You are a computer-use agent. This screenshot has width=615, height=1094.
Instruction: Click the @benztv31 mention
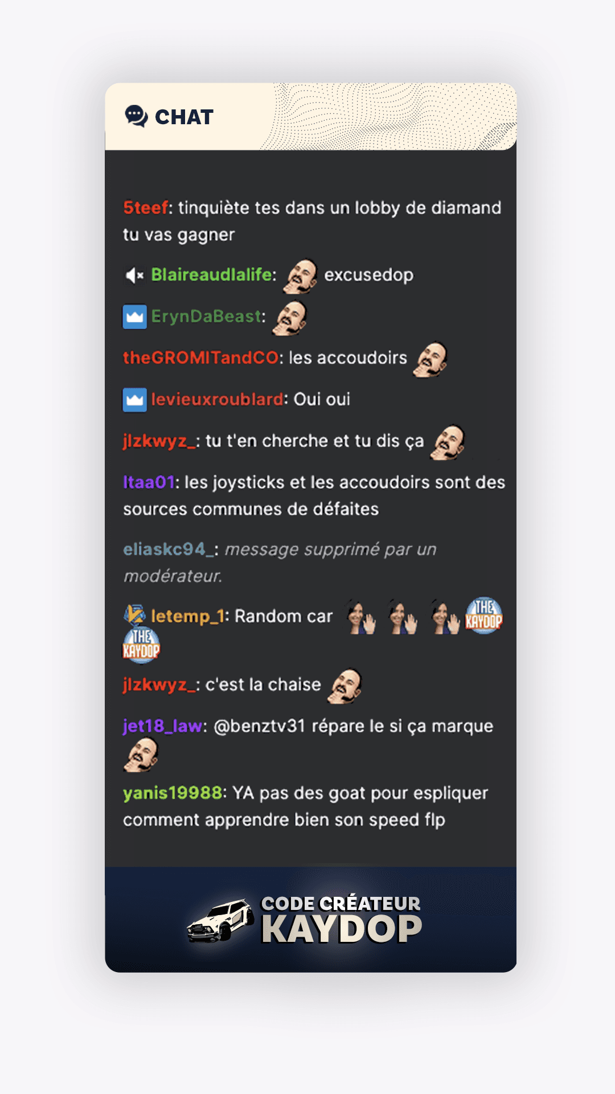point(260,726)
